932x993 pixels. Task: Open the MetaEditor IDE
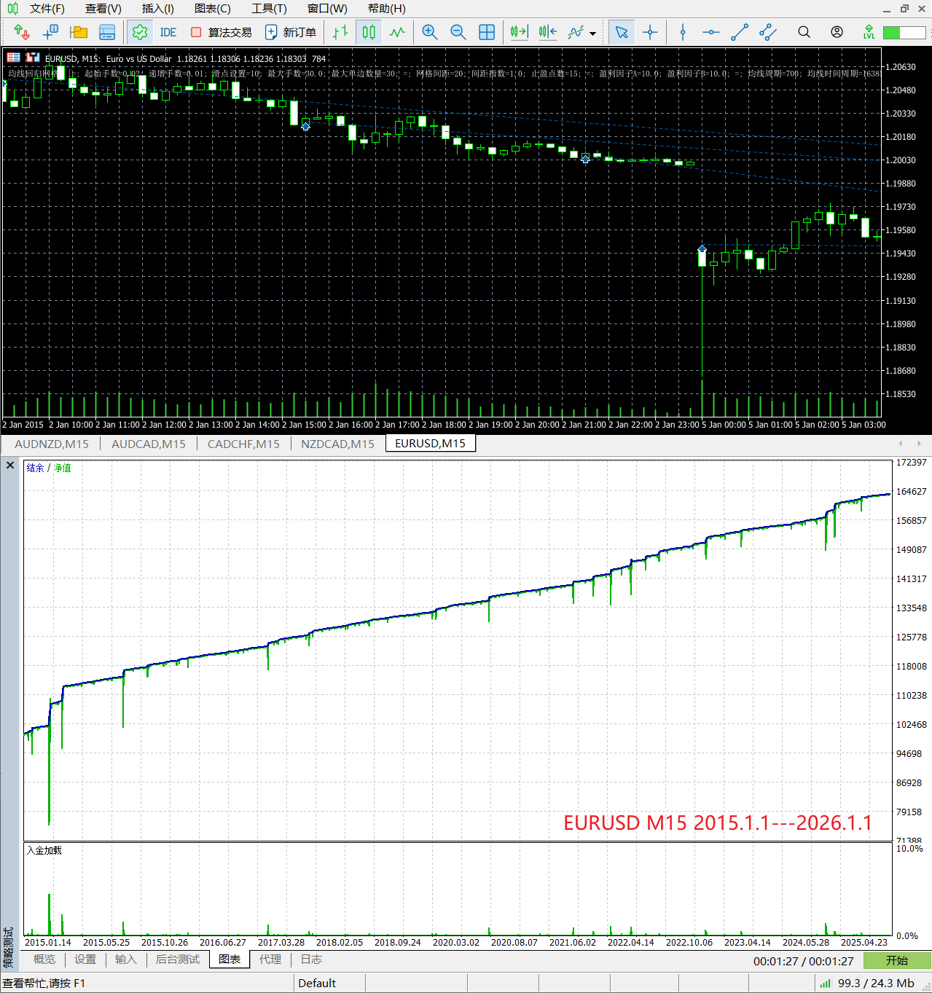click(168, 32)
